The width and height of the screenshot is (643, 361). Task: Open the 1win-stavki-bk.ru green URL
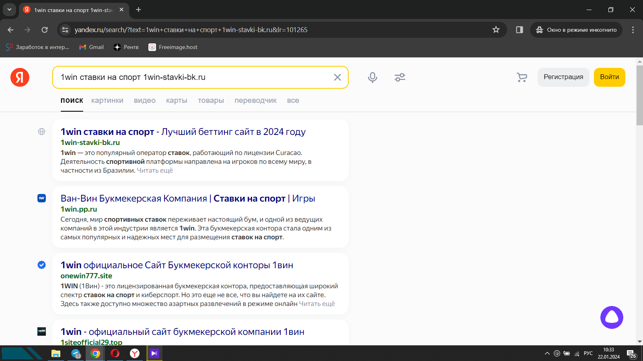(x=90, y=143)
